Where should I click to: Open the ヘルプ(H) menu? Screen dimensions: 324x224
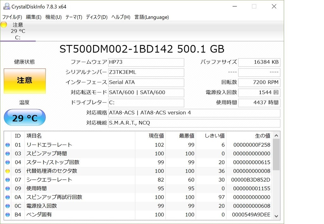tap(121, 17)
